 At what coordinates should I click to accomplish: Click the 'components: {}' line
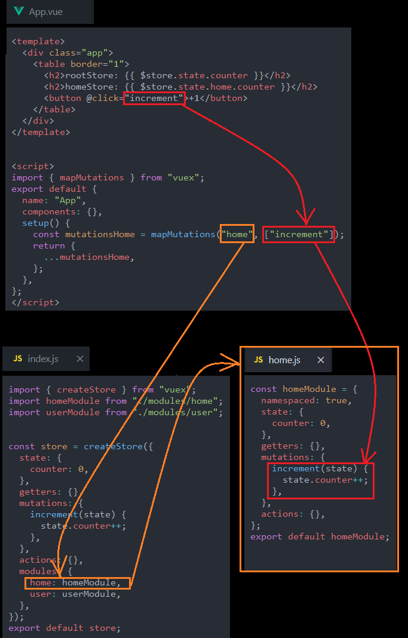click(x=62, y=211)
